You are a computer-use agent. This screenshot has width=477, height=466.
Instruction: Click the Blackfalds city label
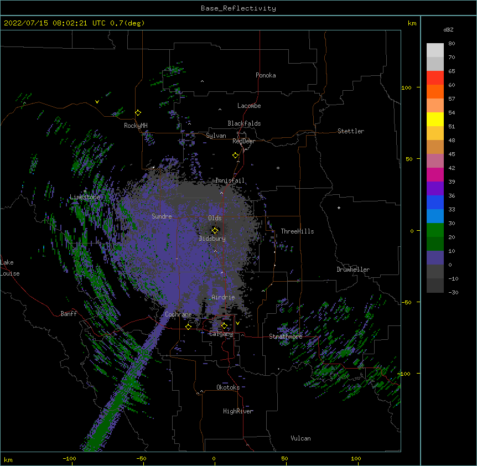[244, 123]
